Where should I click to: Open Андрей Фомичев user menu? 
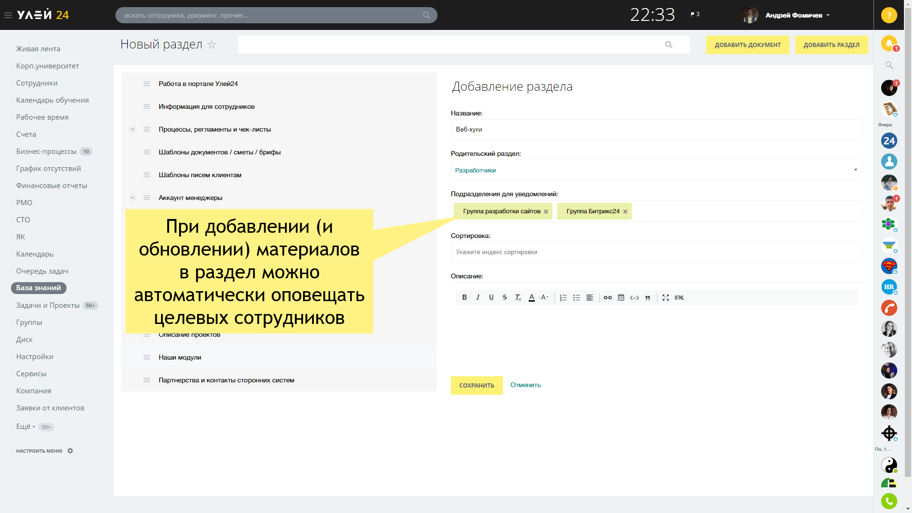coord(786,15)
